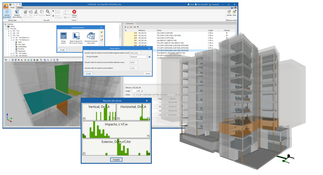
Task: Close the Resumen del cálculo dialog
Action: pos(147,101)
